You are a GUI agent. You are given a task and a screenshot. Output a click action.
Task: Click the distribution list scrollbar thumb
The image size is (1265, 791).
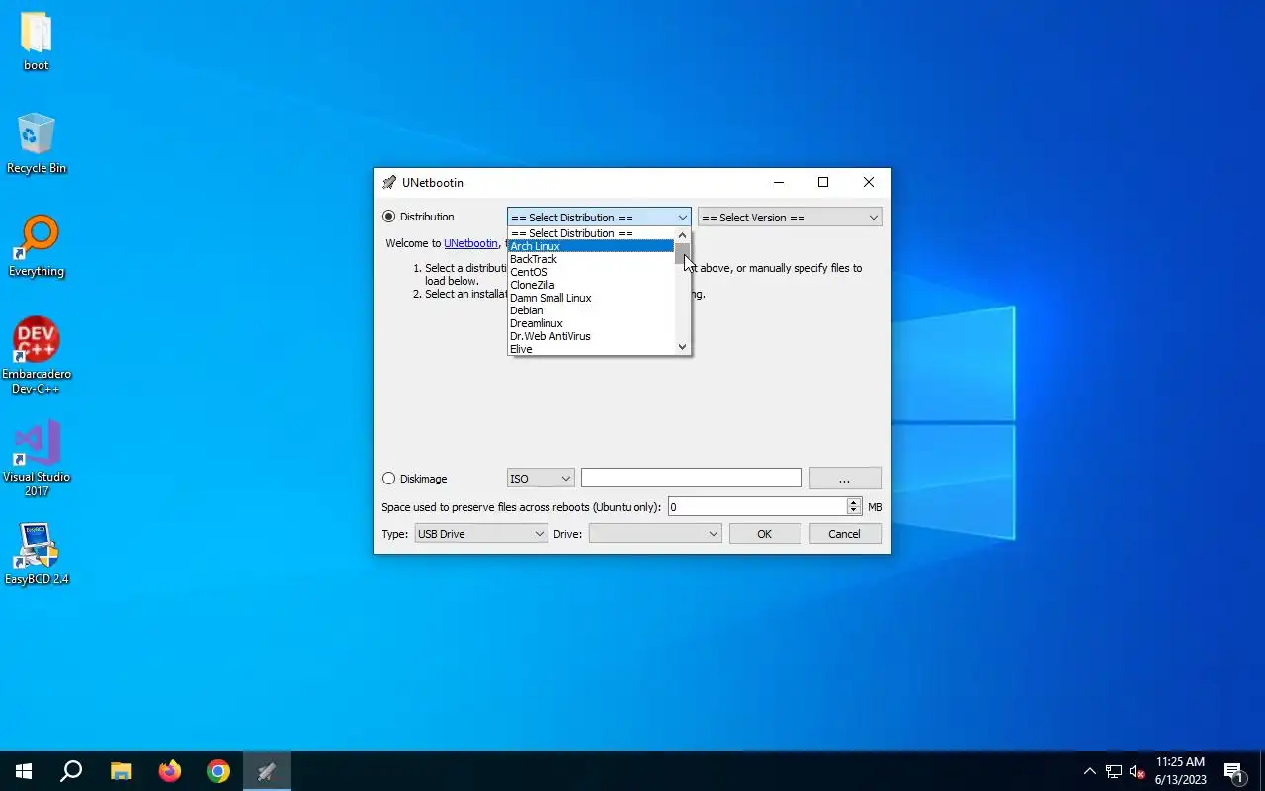click(x=682, y=254)
